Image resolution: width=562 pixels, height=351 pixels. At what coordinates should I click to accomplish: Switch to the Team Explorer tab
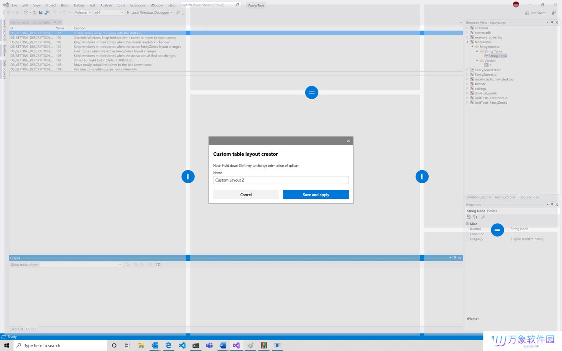click(x=505, y=197)
